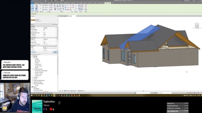Select the Trim/Extend tool
202x113 pixels.
click(63, 9)
